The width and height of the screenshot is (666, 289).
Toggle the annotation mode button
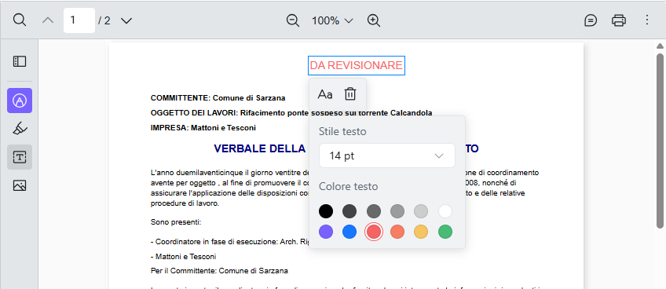click(20, 101)
